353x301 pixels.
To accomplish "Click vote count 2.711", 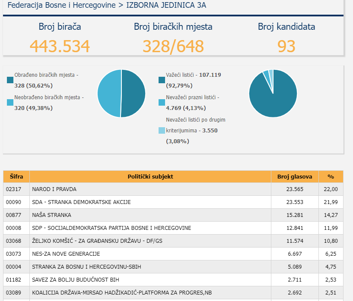I will [295, 280].
